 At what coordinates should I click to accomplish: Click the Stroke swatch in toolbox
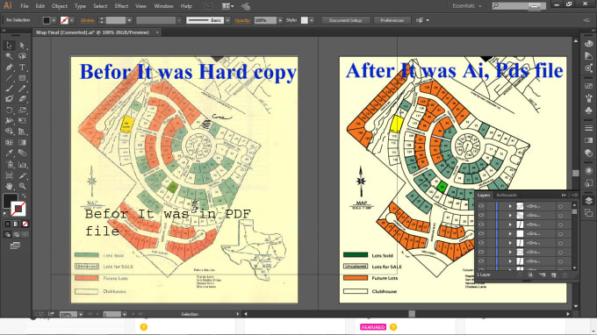[x=18, y=209]
